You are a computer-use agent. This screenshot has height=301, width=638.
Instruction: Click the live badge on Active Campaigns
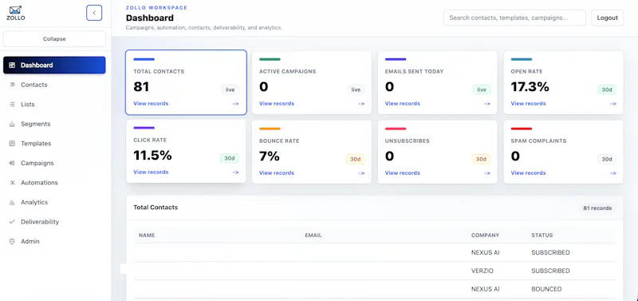click(x=356, y=89)
